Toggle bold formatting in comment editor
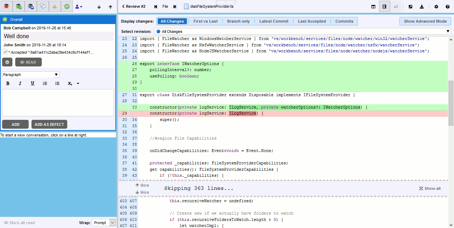 tap(8, 83)
